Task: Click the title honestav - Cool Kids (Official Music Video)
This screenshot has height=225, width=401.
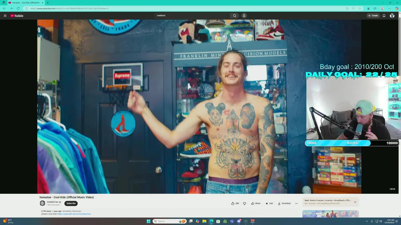Action: pyautogui.click(x=67, y=197)
